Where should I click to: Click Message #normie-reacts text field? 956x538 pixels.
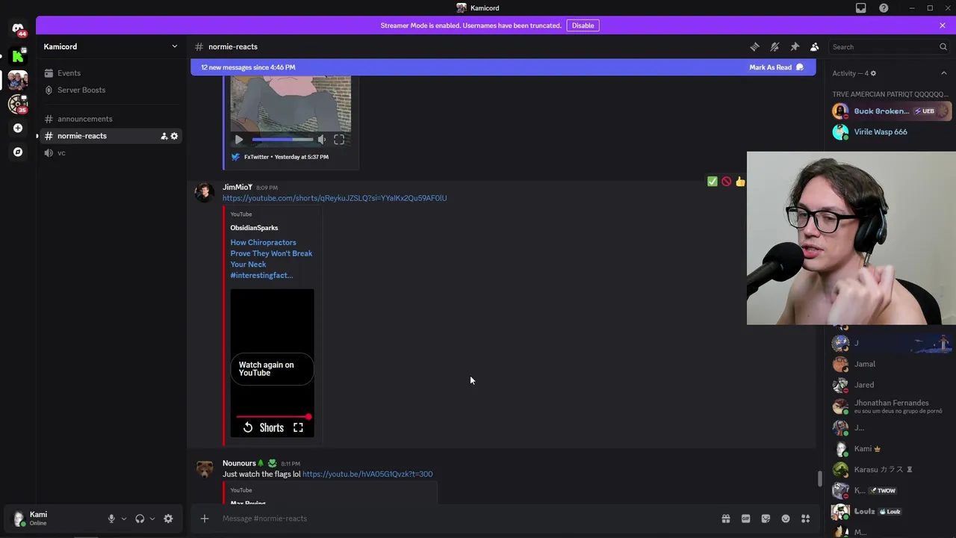(x=467, y=519)
